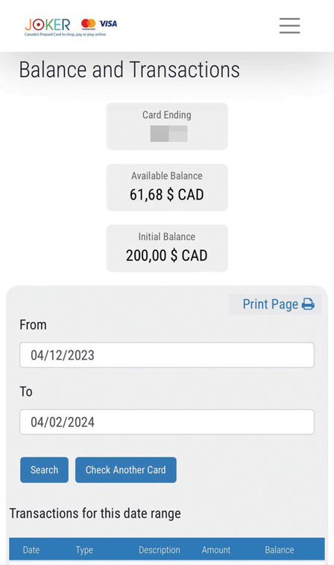Image resolution: width=334 pixels, height=565 pixels.
Task: Select the Available Balance amount
Action: [167, 194]
